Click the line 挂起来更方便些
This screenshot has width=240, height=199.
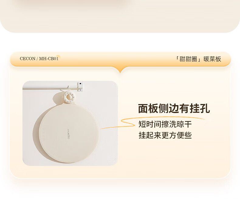[x=165, y=135]
